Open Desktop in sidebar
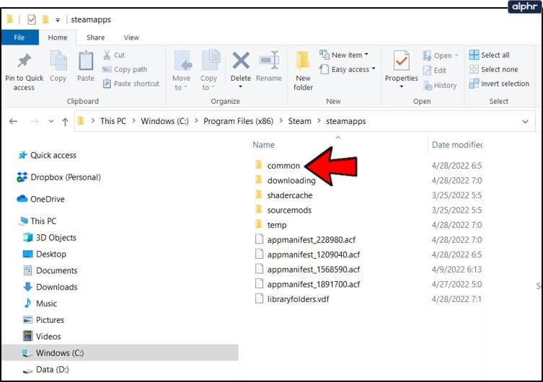The width and height of the screenshot is (543, 382). pyautogui.click(x=44, y=254)
